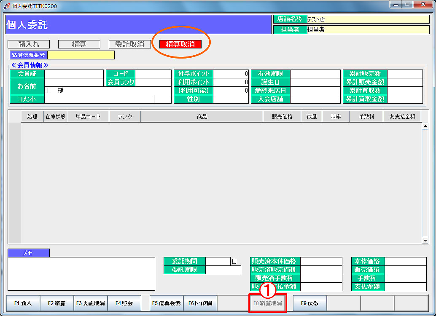Click inside the メモ text area
Screen dimensions: 436x316
(x=81, y=273)
